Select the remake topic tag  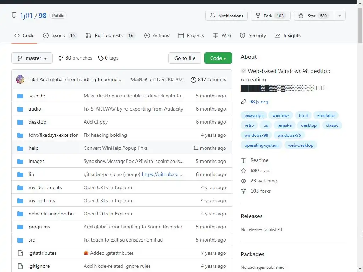(284, 125)
